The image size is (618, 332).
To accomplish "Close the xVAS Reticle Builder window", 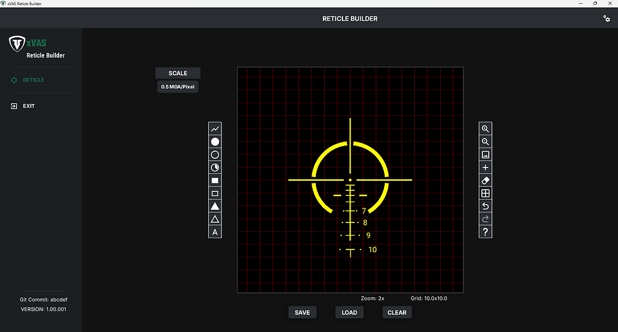I will pos(610,4).
